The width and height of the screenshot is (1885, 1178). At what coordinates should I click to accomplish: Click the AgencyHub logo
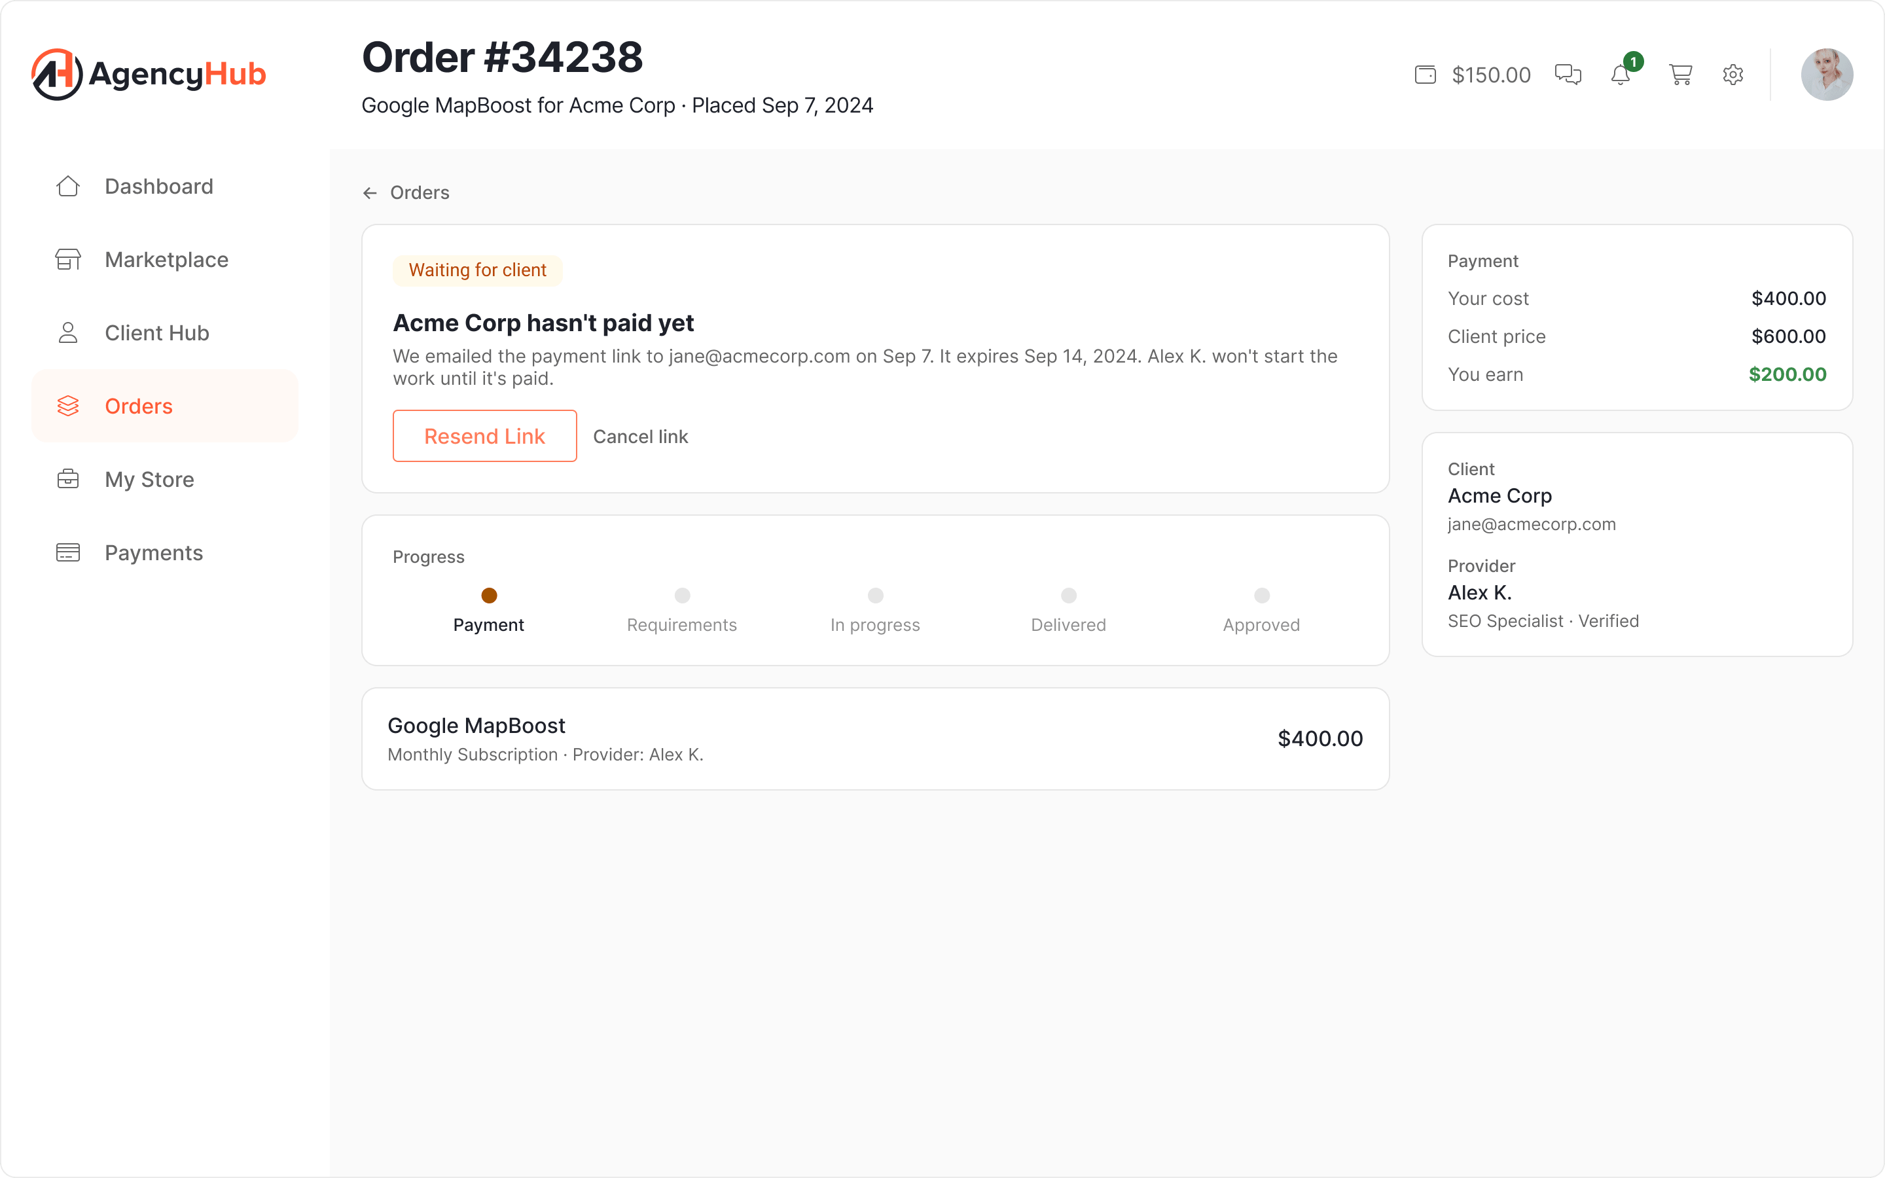point(149,74)
